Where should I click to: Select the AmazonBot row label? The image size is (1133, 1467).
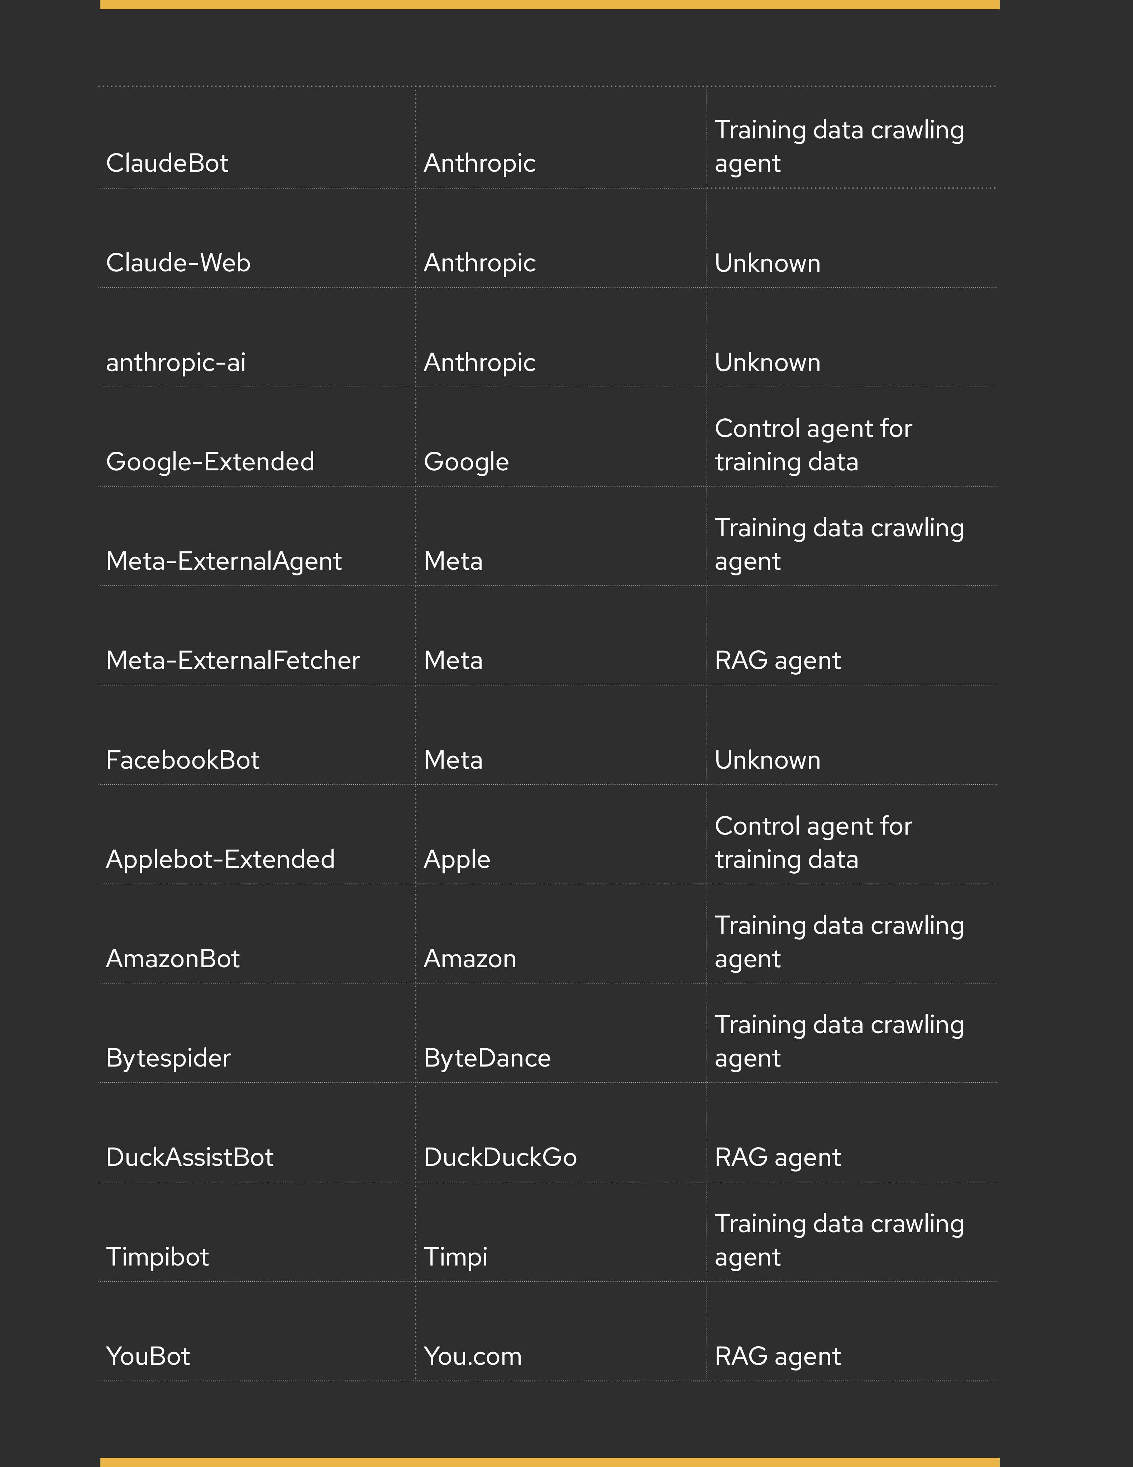click(x=172, y=959)
